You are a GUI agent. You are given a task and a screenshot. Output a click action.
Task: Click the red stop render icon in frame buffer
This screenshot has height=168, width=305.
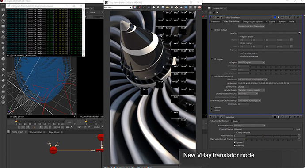199,8
